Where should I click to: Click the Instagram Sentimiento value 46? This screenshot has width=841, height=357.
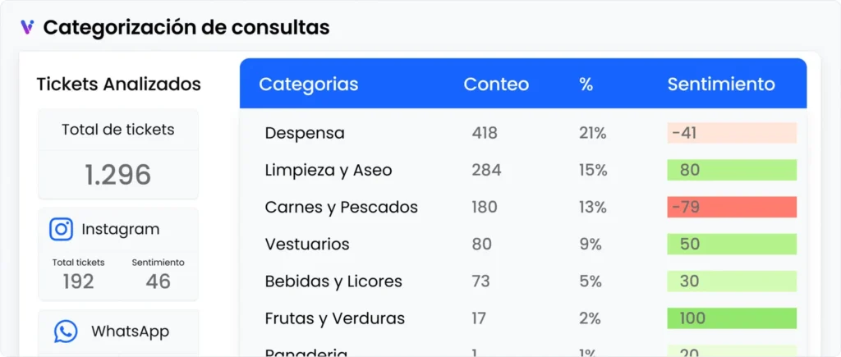coord(158,281)
